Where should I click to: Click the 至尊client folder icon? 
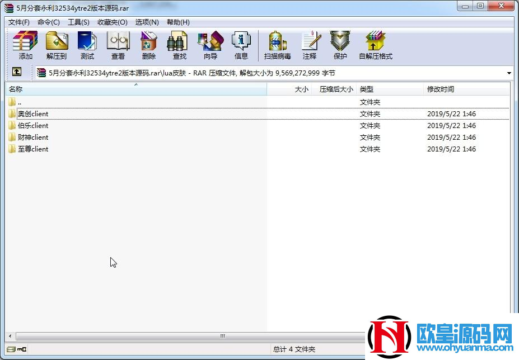(12, 149)
